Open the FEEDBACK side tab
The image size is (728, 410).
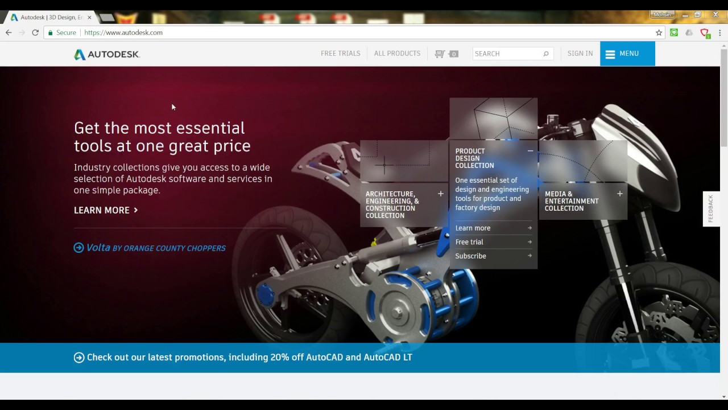[711, 209]
